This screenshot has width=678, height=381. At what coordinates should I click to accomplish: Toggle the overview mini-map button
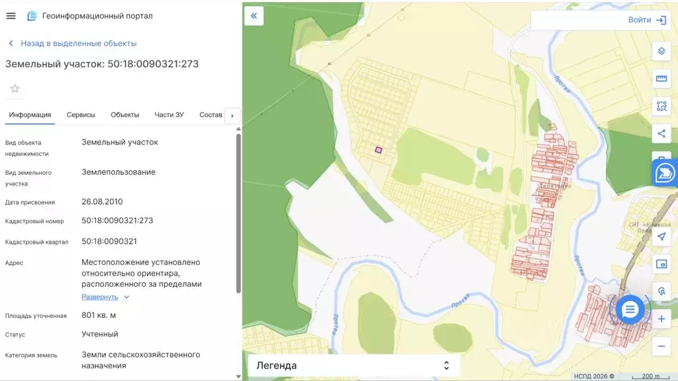[x=661, y=264]
